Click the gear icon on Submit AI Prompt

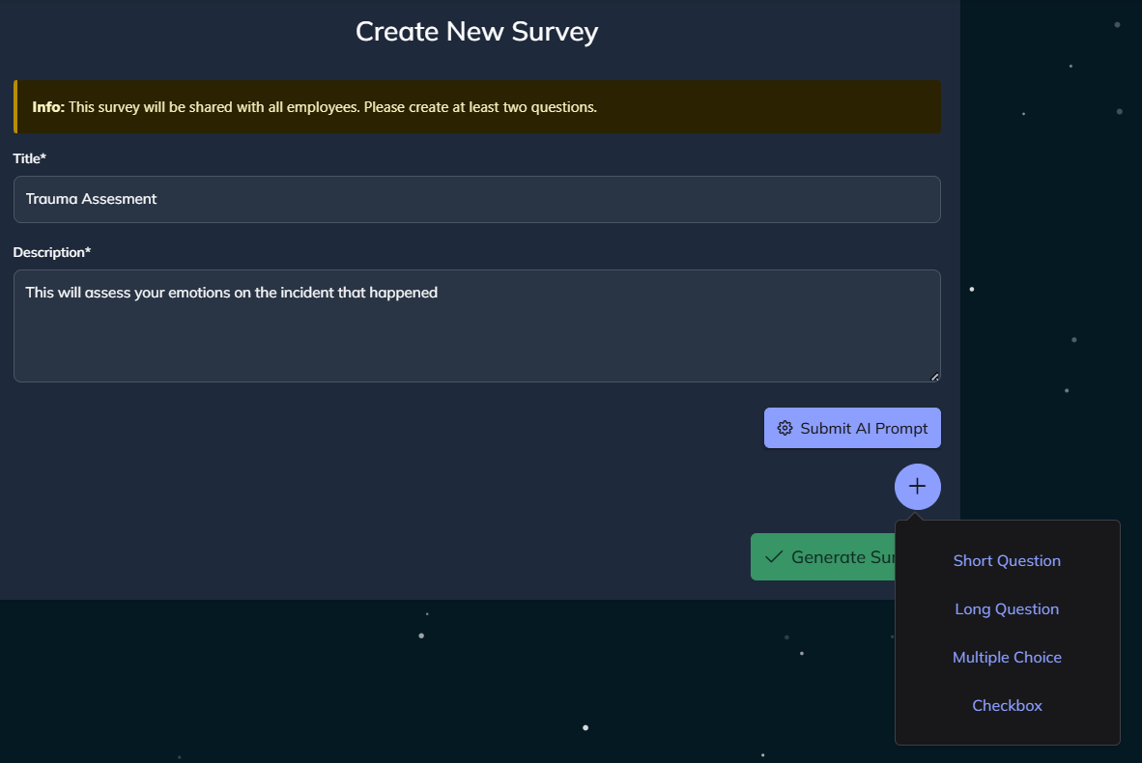click(785, 428)
